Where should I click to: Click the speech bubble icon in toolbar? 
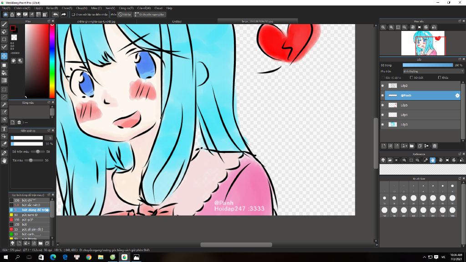point(19,14)
